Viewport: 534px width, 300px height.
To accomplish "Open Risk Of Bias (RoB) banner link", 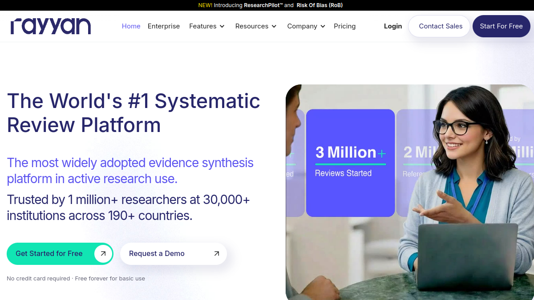I will coord(319,5).
